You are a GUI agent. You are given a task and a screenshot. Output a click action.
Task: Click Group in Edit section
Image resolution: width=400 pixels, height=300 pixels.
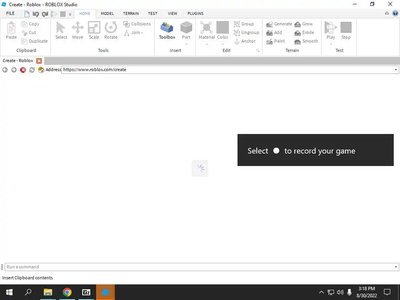[244, 24]
